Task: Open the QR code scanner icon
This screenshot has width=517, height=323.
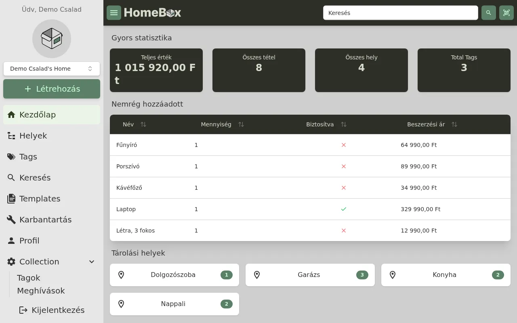Action: point(506,13)
